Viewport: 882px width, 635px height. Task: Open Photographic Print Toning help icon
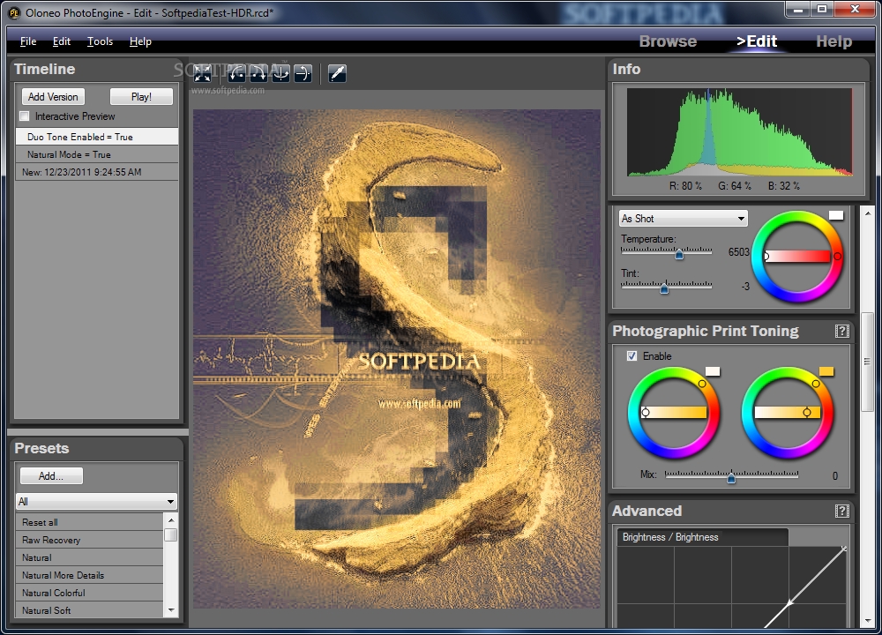coord(841,332)
